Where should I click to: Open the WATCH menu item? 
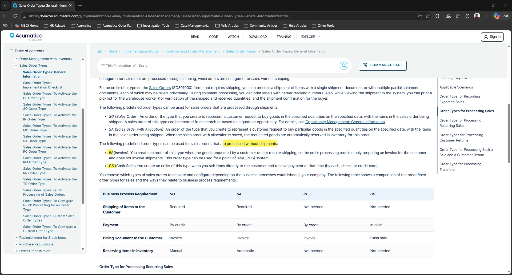[233, 37]
